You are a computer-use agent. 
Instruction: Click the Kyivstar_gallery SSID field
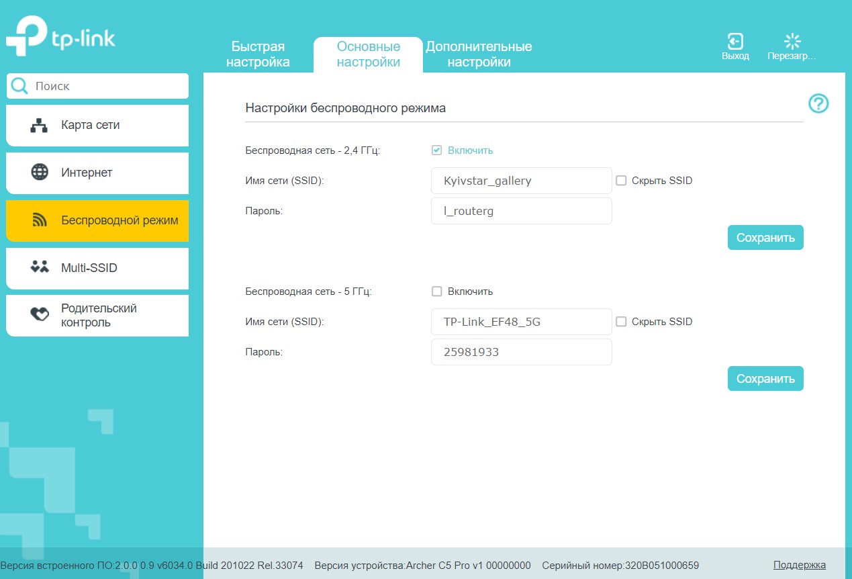(521, 181)
